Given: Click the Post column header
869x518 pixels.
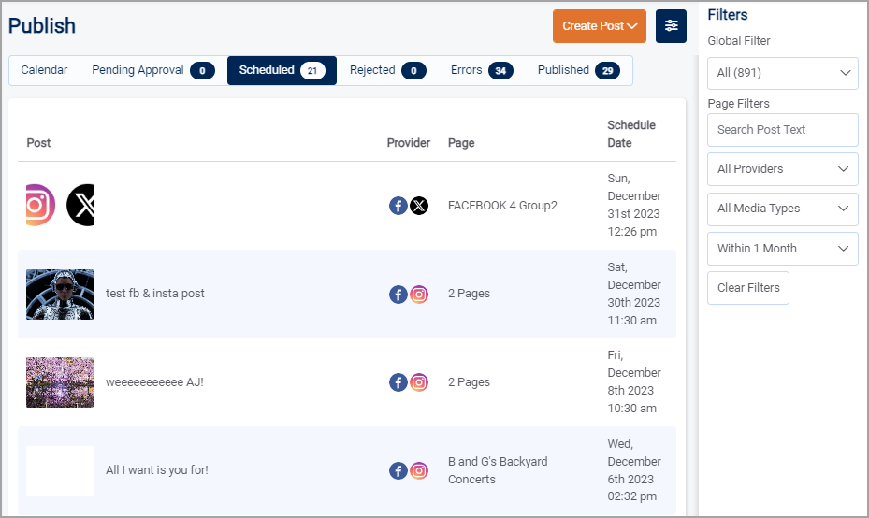Looking at the screenshot, I should (38, 143).
